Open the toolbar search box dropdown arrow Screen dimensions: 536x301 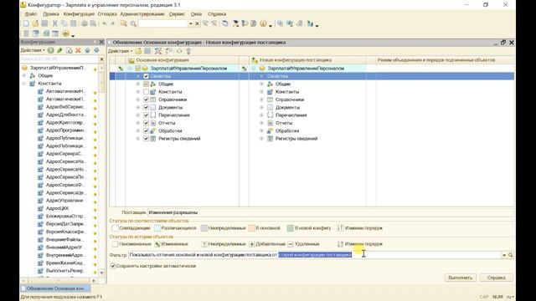click(191, 23)
